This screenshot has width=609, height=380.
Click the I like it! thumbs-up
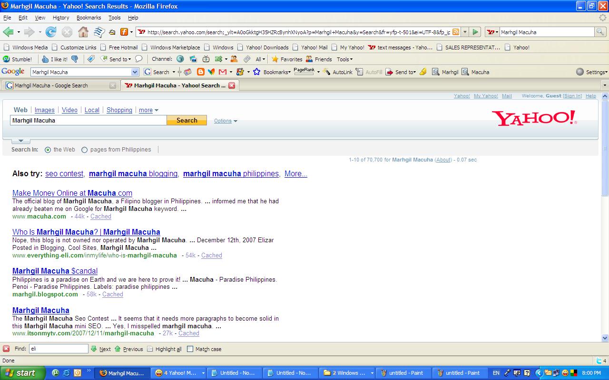click(55, 59)
